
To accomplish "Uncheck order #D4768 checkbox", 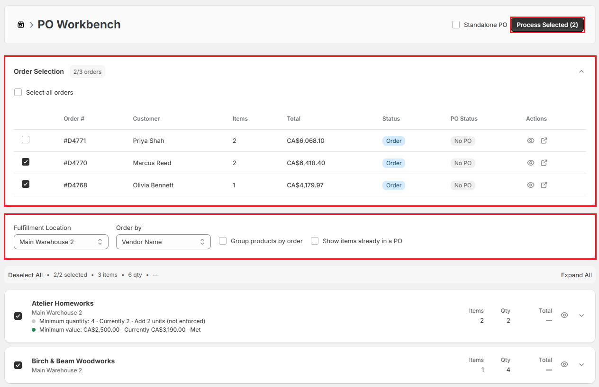I will (x=26, y=184).
